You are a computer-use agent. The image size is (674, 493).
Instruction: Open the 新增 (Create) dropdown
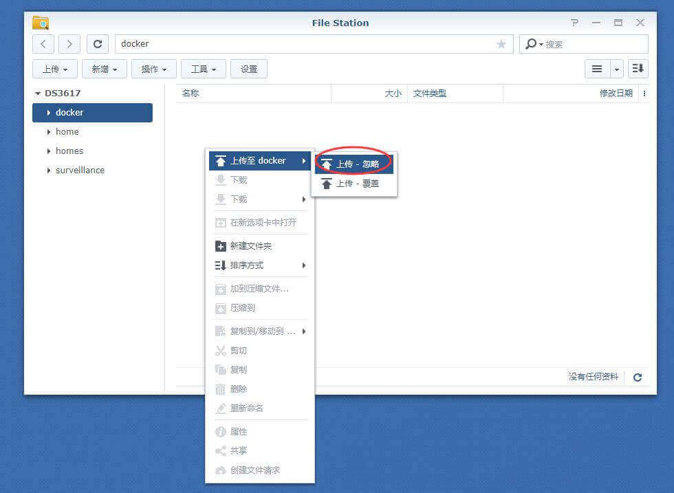coord(102,68)
